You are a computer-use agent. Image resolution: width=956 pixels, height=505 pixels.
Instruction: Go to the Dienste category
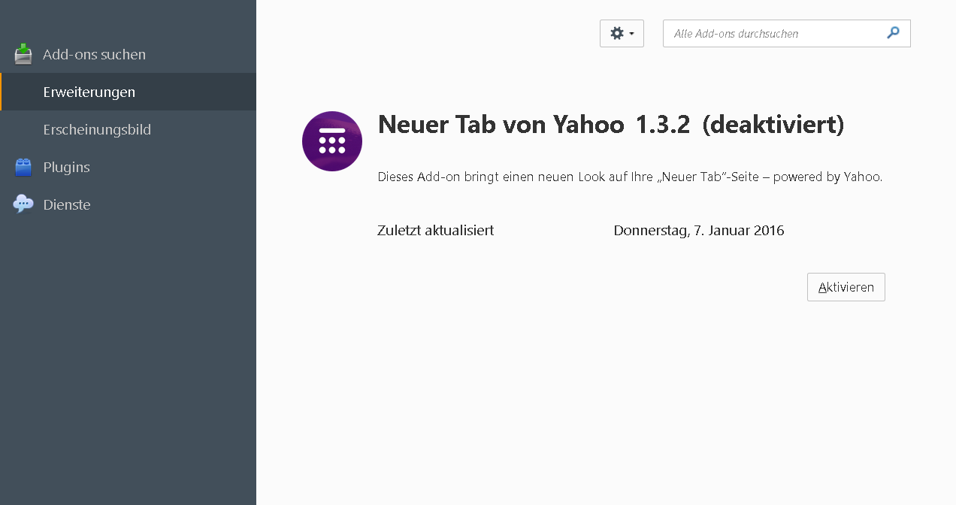click(128, 204)
